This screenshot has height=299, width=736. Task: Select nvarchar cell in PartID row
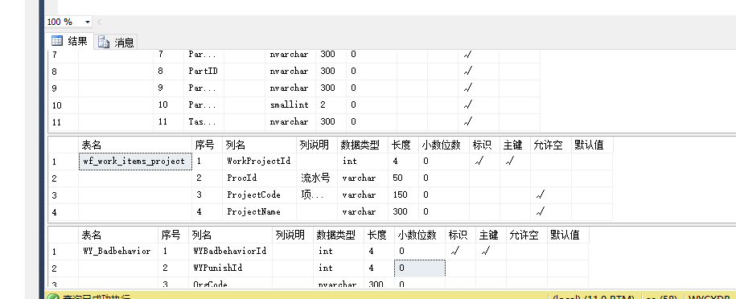click(290, 71)
